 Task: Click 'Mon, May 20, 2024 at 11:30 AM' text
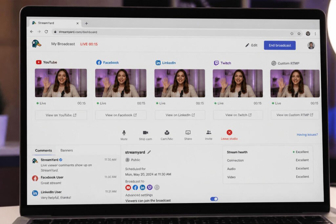[148, 174]
